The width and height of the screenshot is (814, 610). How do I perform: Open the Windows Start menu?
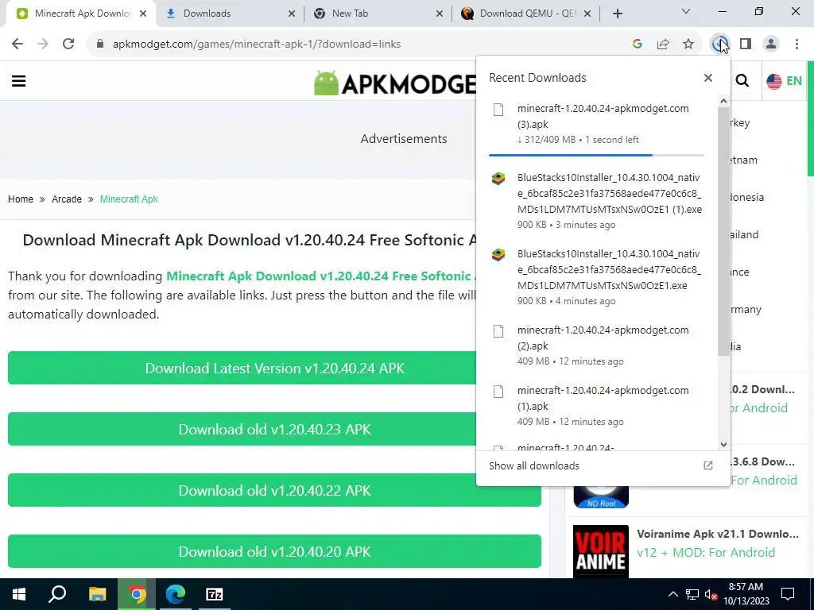click(x=19, y=594)
